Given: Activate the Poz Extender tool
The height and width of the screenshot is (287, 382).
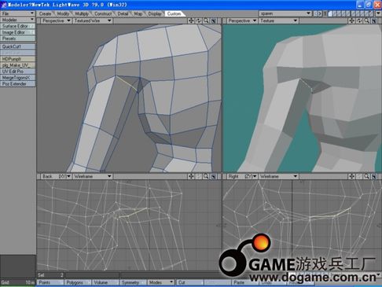Looking at the screenshot, I should 17,84.
